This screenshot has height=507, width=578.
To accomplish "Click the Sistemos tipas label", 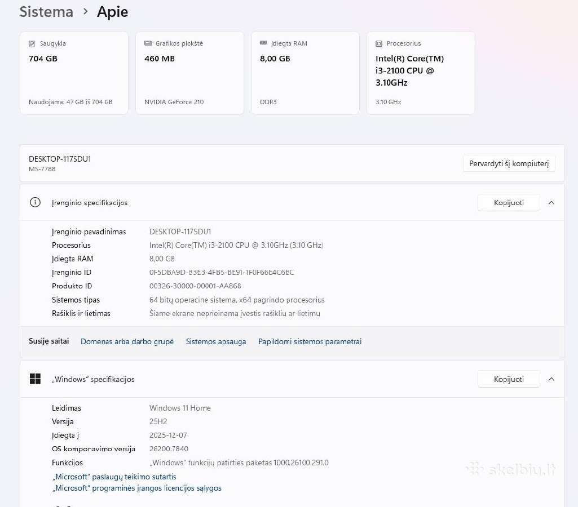I will click(76, 300).
